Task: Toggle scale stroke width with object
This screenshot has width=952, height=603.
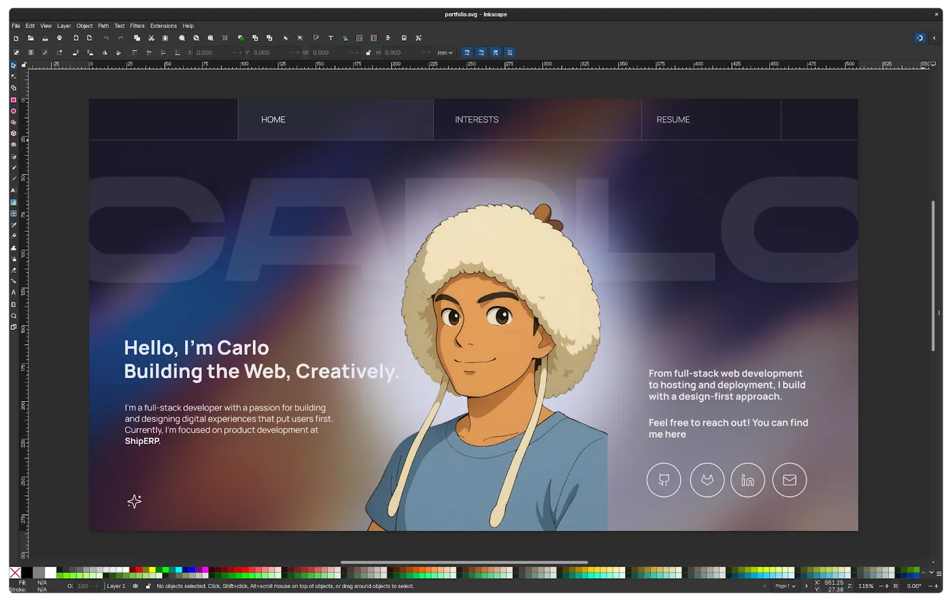Action: click(467, 53)
